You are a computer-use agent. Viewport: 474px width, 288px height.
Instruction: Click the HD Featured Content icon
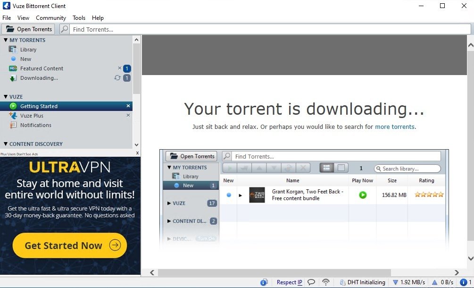[x=13, y=68]
